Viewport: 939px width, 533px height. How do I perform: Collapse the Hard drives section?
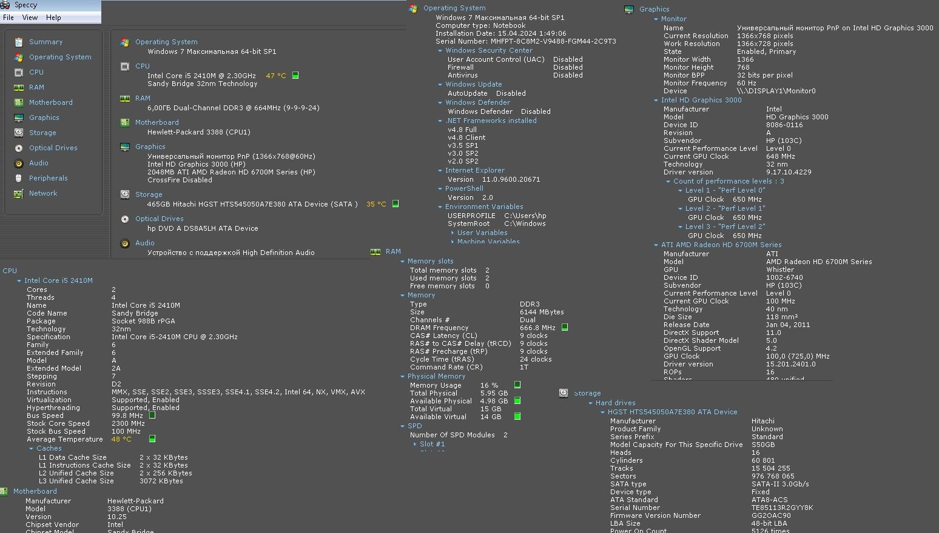click(x=591, y=403)
